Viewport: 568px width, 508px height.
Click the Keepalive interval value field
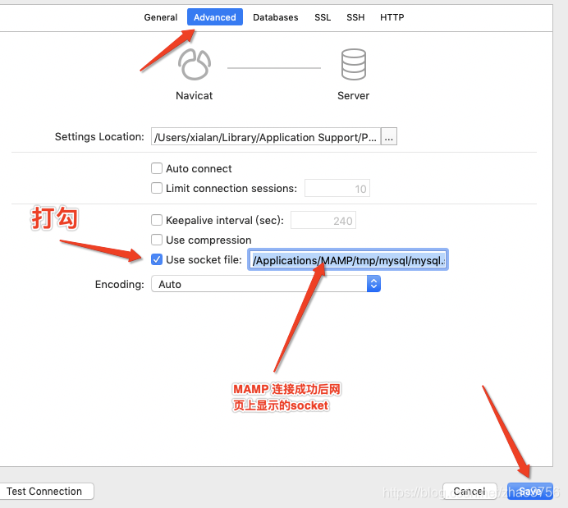click(x=323, y=220)
